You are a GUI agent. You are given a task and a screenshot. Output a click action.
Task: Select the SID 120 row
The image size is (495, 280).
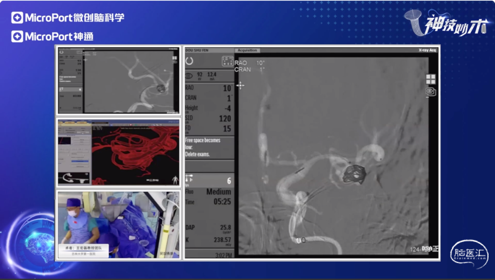(209, 118)
